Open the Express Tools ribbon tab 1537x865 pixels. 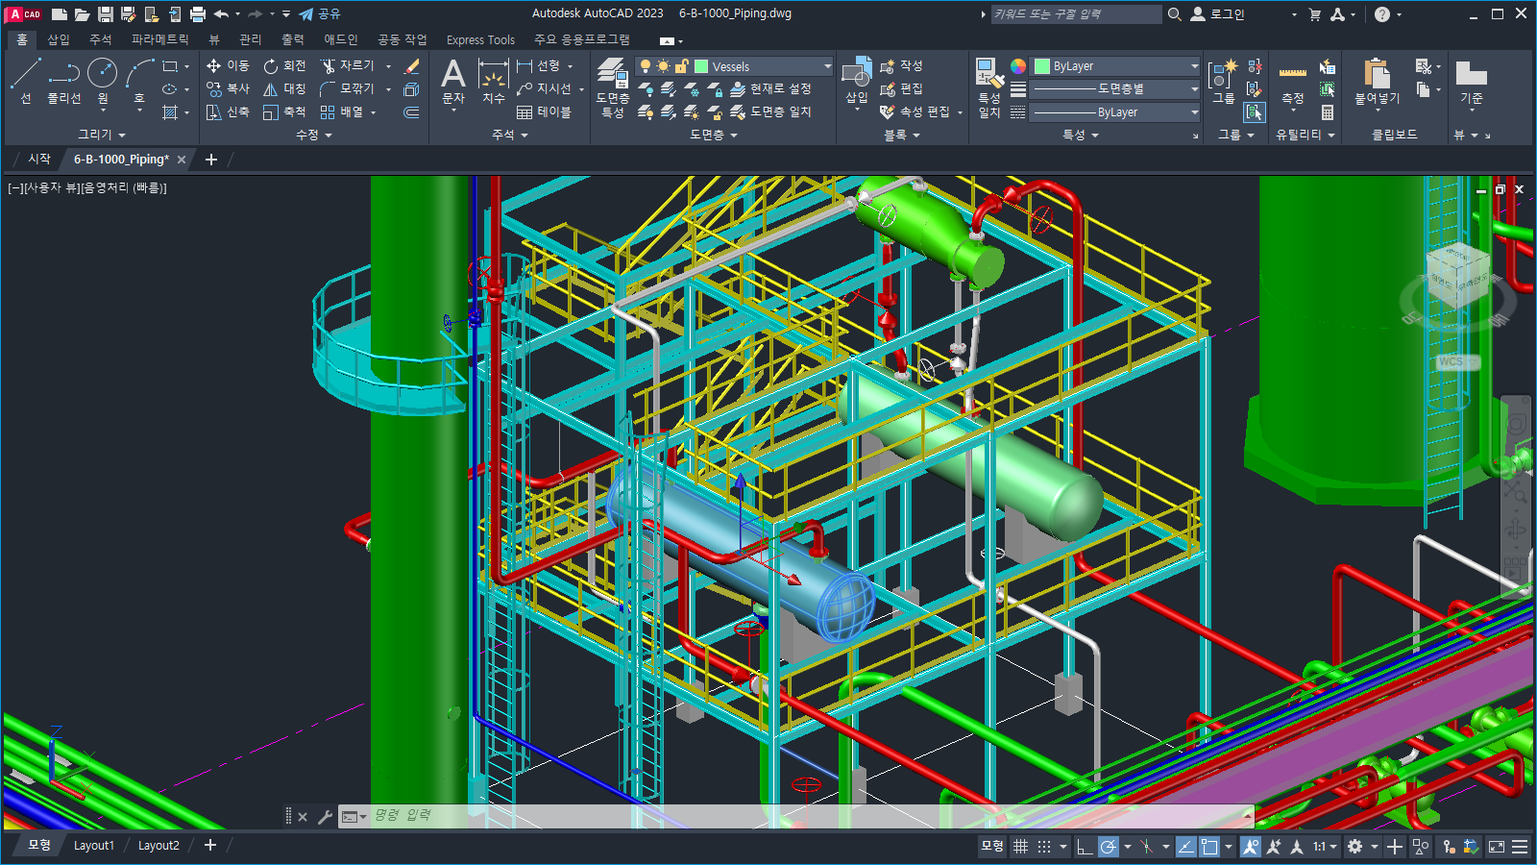click(x=480, y=39)
